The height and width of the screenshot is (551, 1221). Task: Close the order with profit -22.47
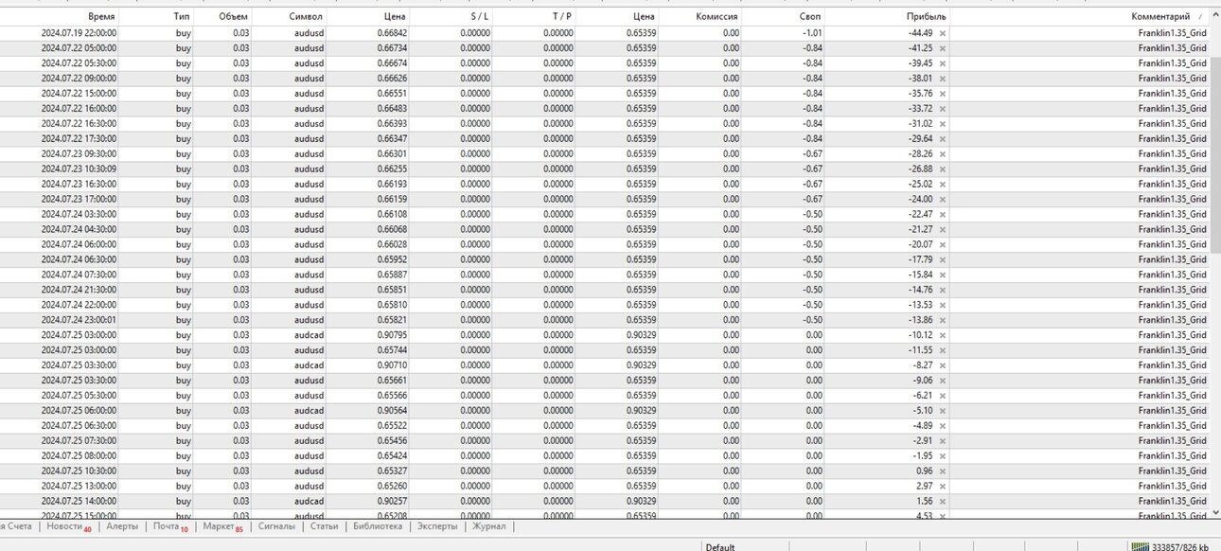942,215
